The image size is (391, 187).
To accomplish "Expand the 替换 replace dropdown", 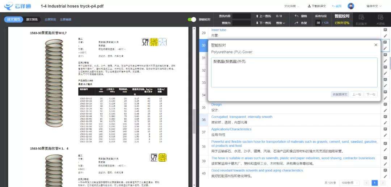I will pyautogui.click(x=280, y=23).
